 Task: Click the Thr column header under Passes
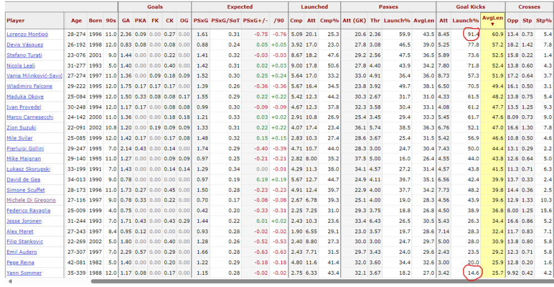[375, 20]
